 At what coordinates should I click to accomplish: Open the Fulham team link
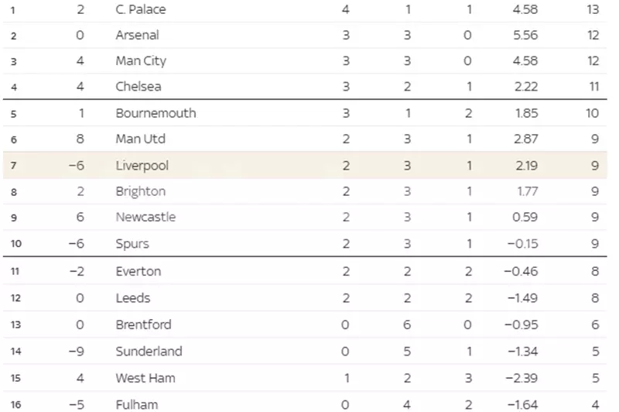point(136,403)
